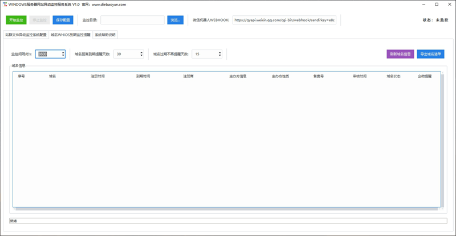Increase 域名距离到期提醒天数 with up arrow
Viewport: 456px width, 236px height.
(141, 52)
